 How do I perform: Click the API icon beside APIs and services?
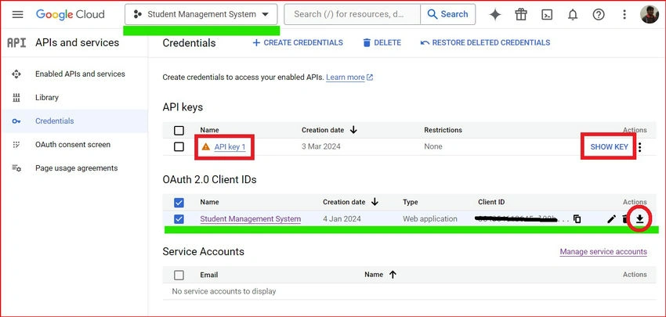(x=16, y=43)
